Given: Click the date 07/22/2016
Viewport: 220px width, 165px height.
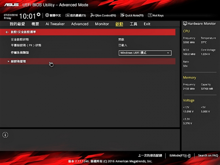Looking at the screenshot, I should point(11,15).
